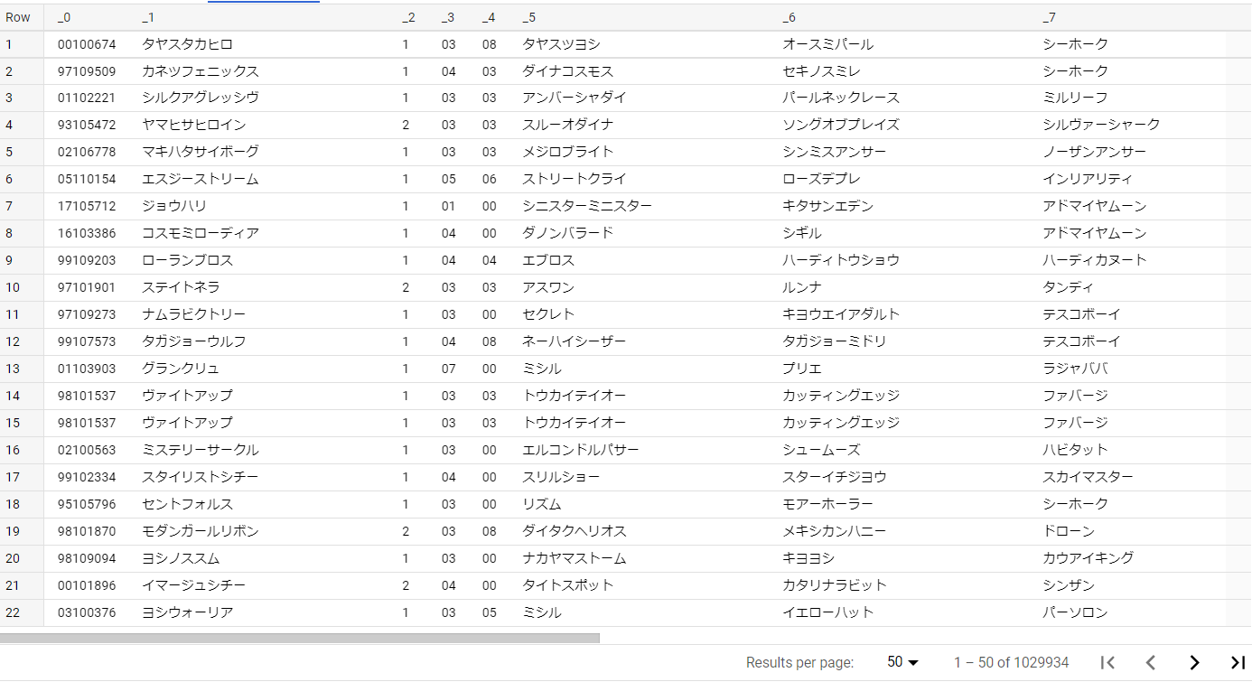
Task: Select the cell 17105712
Action: pyautogui.click(x=87, y=206)
